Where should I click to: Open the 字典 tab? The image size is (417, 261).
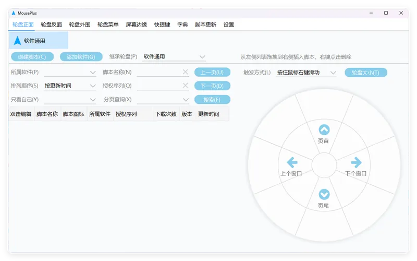point(182,25)
